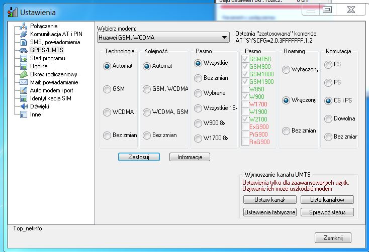Click the Start programu icon

point(23,58)
